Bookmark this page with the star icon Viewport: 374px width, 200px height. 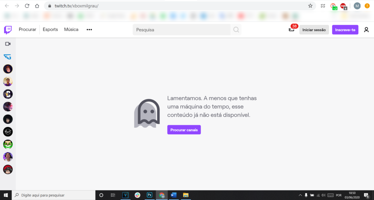point(310,6)
